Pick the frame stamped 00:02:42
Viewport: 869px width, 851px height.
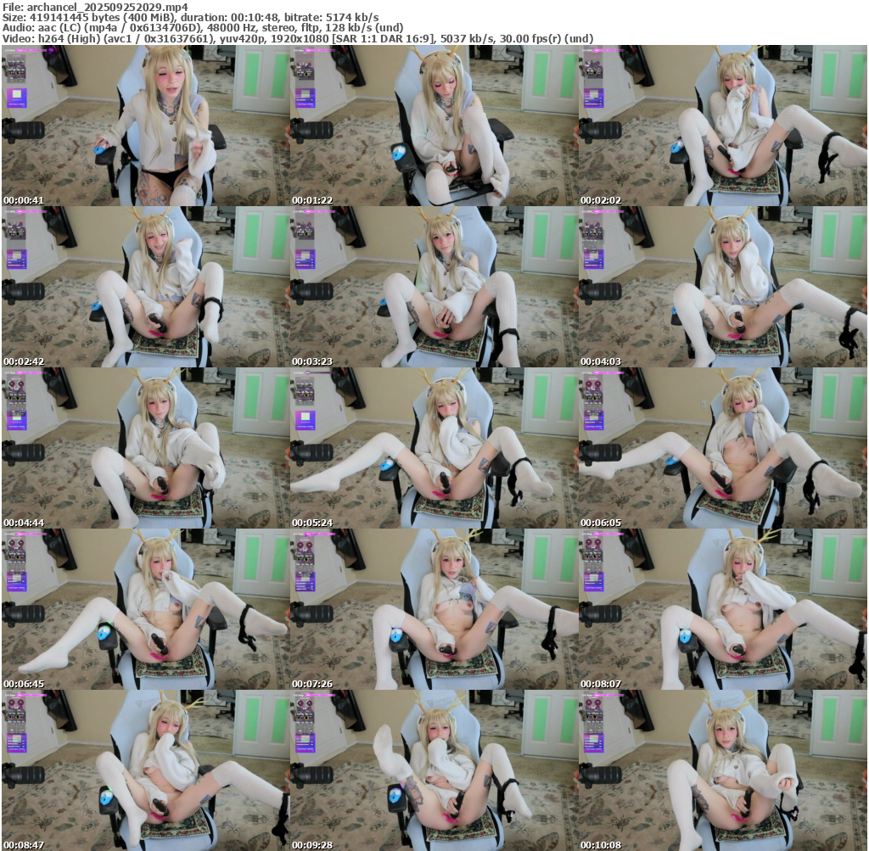145,287
